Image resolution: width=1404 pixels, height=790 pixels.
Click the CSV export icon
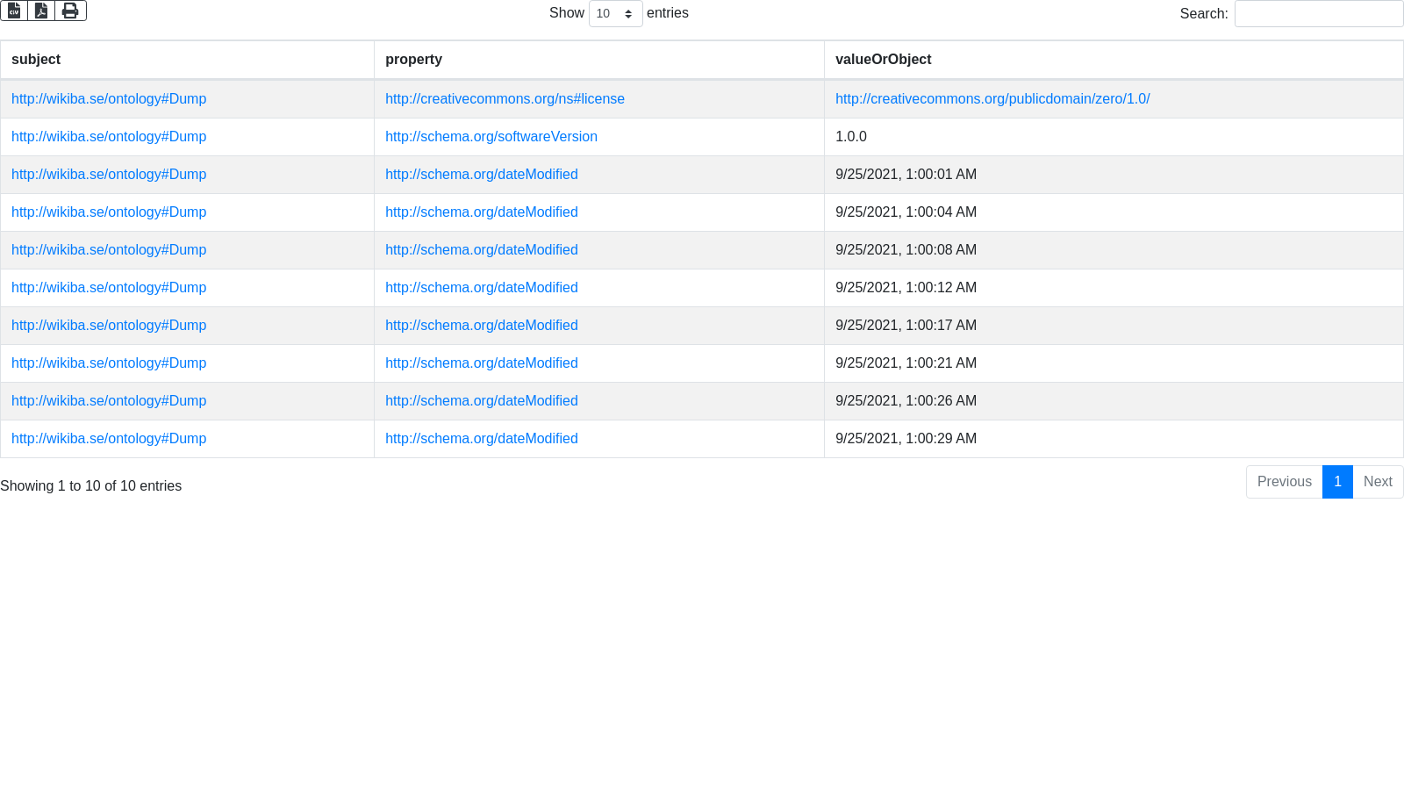(14, 11)
